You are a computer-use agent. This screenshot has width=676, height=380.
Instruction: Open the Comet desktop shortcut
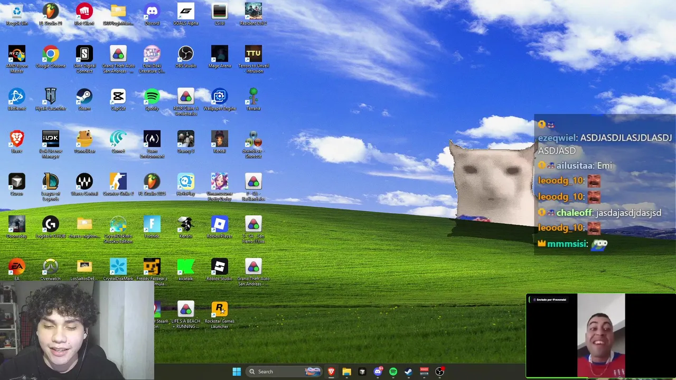[118, 142]
